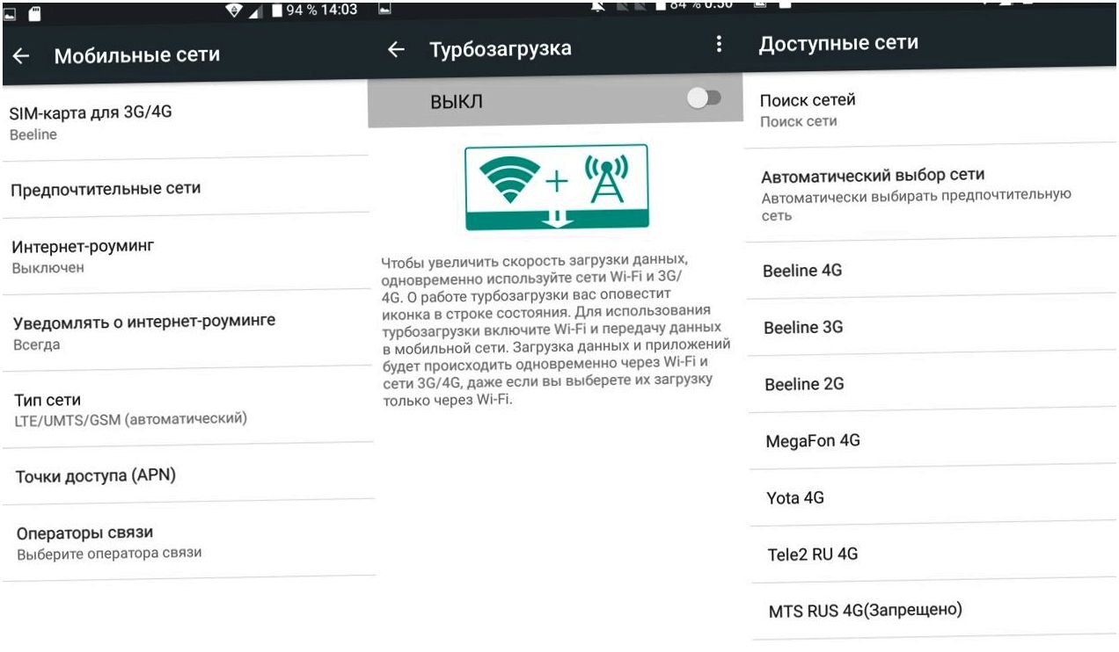1119x652 pixels.
Task: Go back from Мобильные сети screen
Action: (20, 56)
